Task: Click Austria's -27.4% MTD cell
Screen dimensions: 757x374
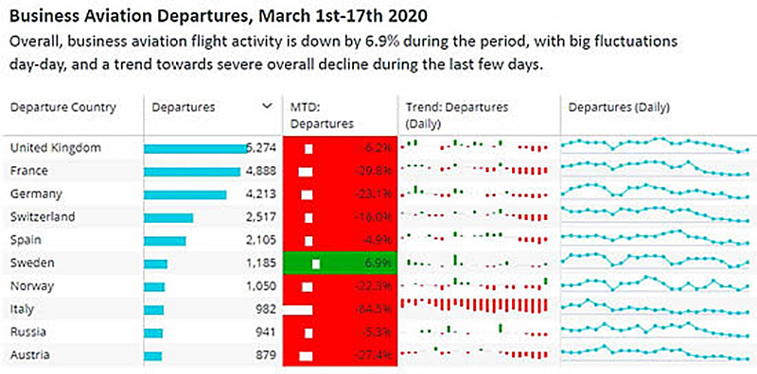Action: point(340,355)
